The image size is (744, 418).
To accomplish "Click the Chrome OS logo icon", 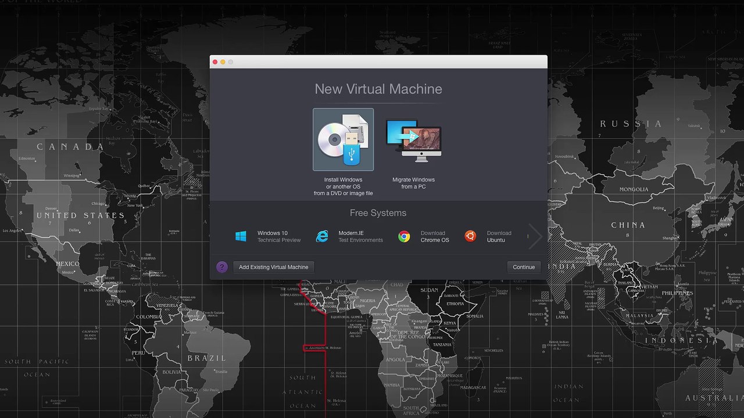I will coord(404,236).
